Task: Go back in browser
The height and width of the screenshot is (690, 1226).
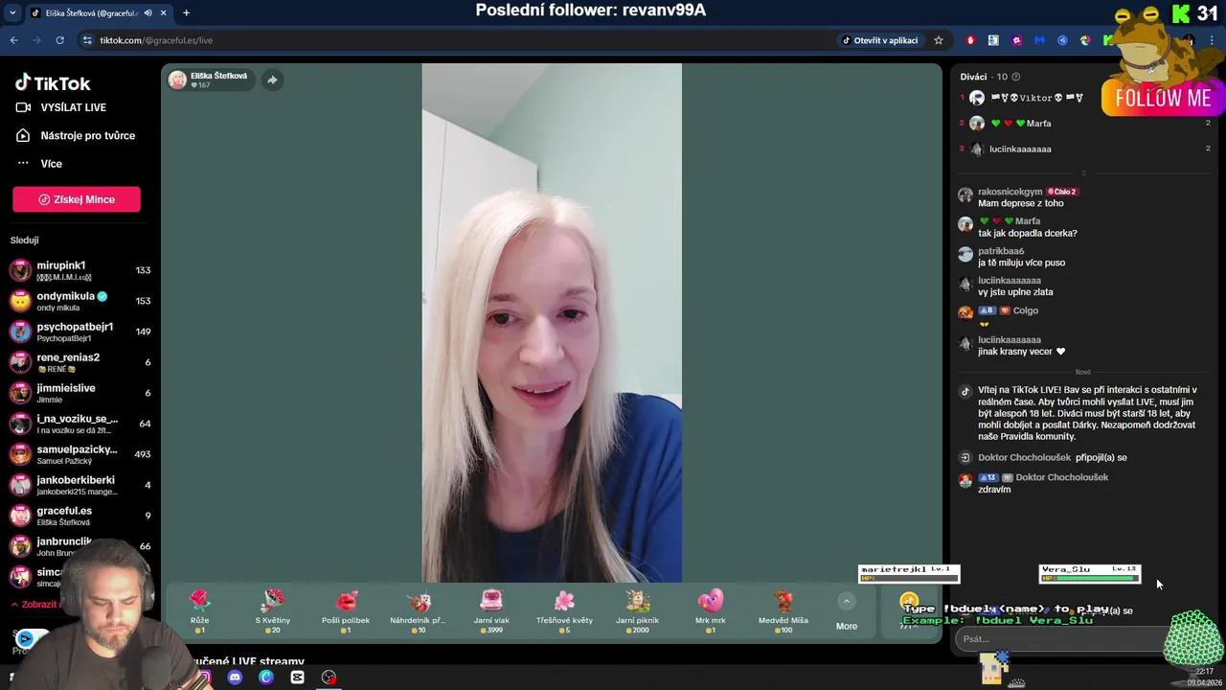Action: [x=14, y=40]
